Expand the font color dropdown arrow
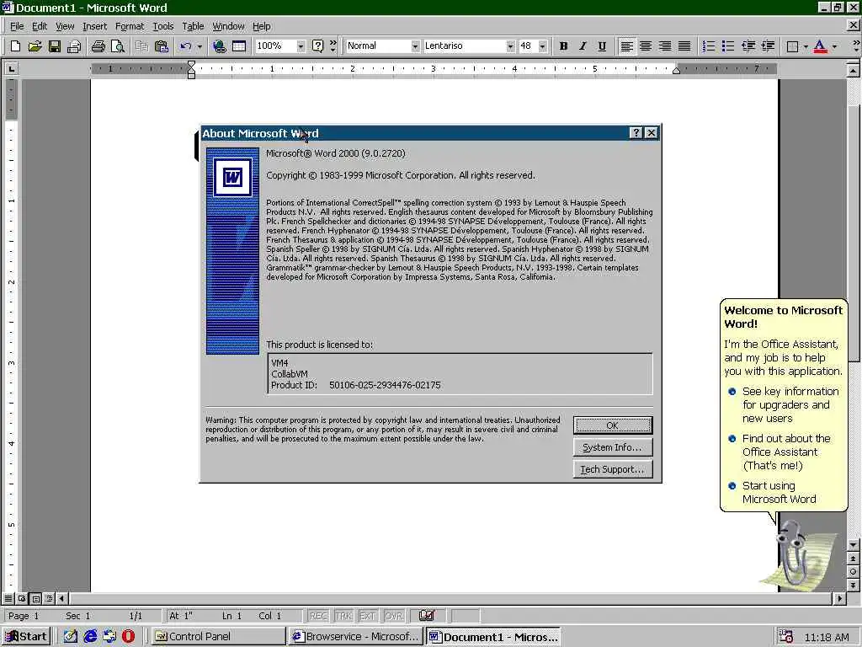Image resolution: width=862 pixels, height=647 pixels. click(834, 46)
